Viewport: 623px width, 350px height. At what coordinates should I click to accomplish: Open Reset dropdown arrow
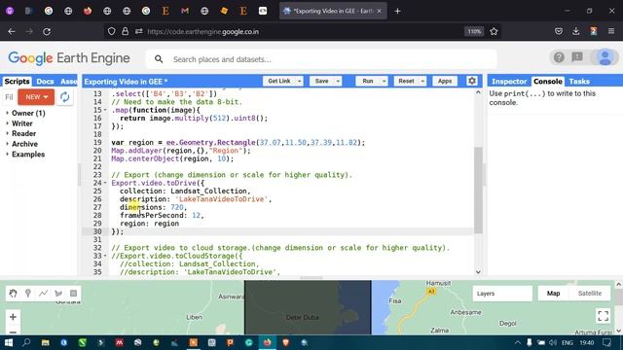[422, 82]
